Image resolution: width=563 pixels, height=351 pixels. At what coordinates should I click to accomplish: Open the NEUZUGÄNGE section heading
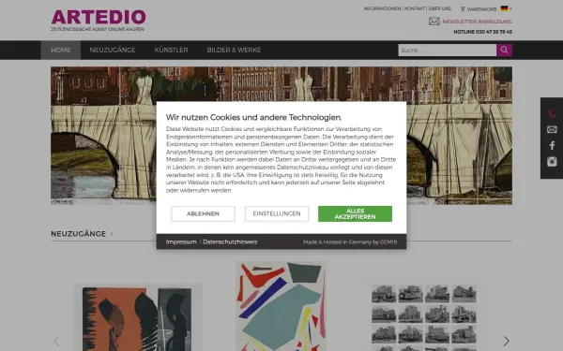coord(79,234)
